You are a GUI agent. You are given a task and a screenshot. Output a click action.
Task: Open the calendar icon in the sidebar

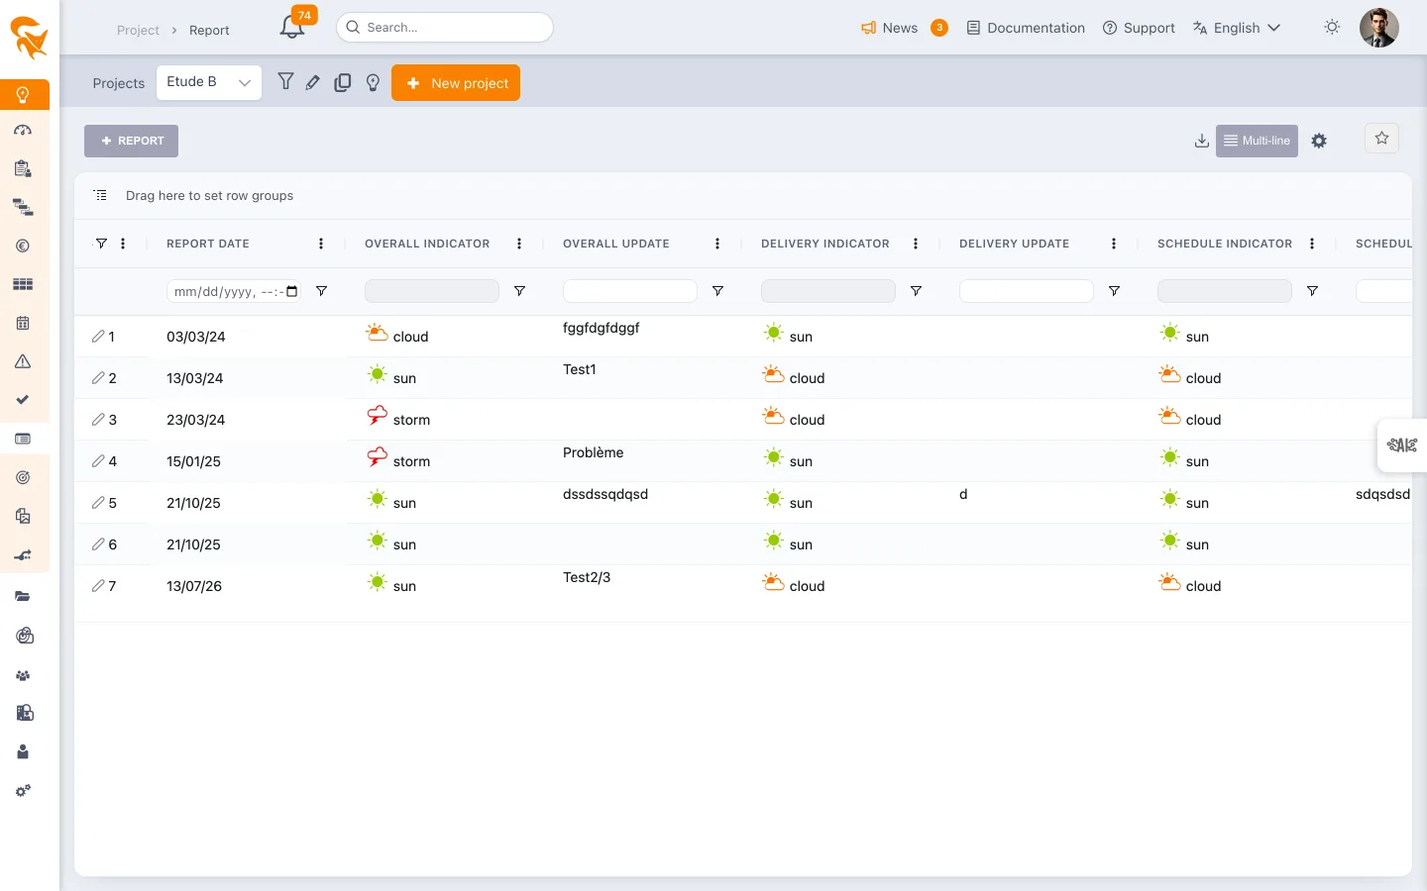coord(23,323)
